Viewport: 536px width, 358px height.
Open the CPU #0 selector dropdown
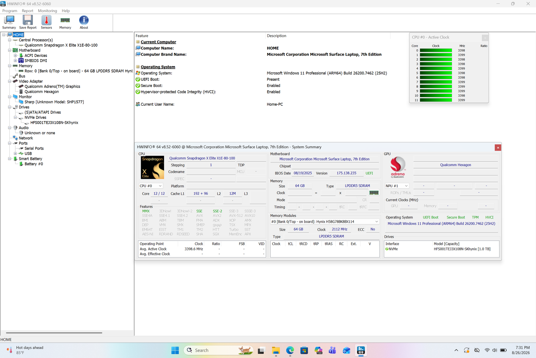tap(151, 186)
